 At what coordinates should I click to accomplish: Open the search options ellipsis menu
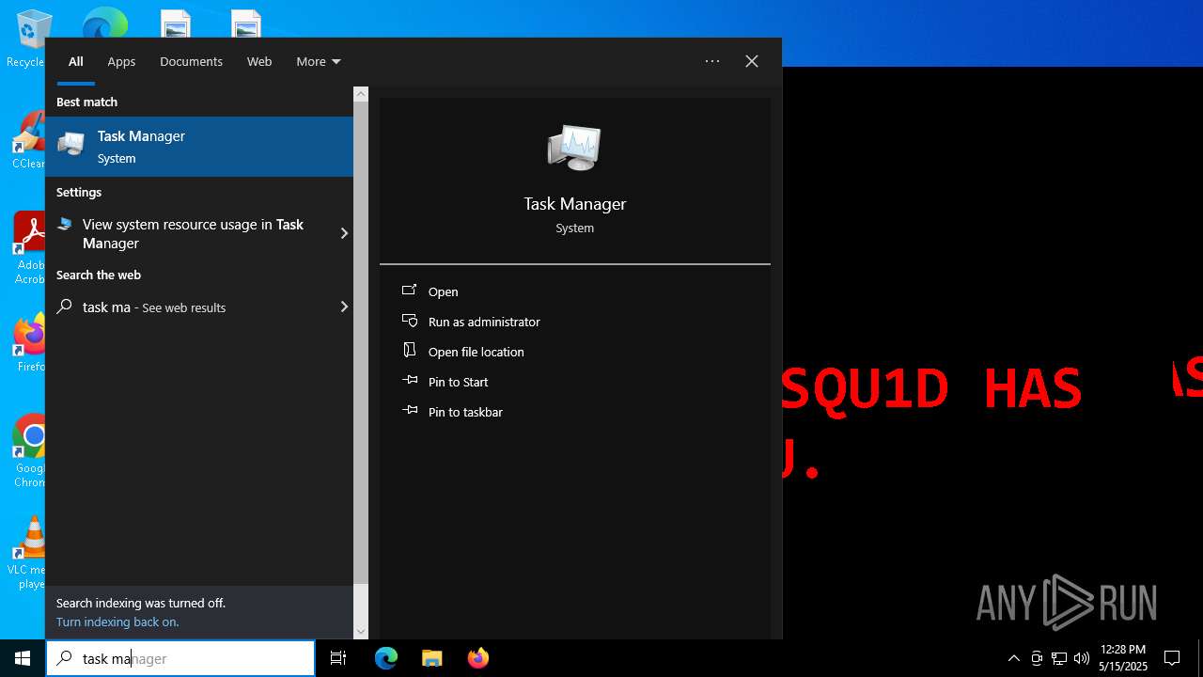tap(712, 61)
